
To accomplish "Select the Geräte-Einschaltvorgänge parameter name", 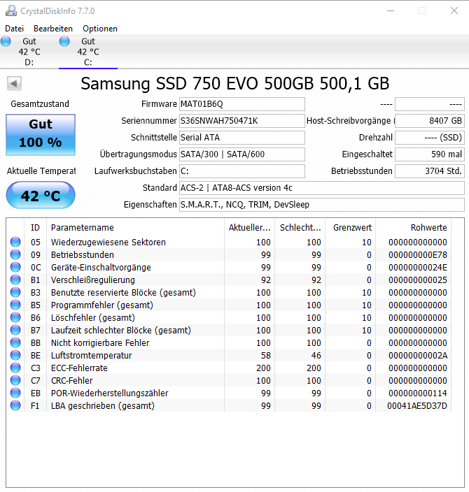I will 101,268.
